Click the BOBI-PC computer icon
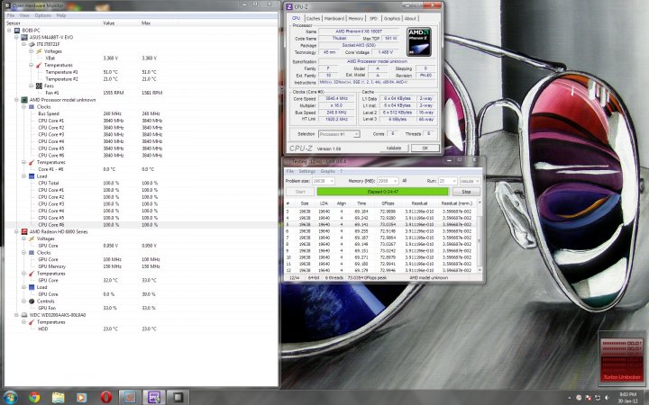 (17, 31)
